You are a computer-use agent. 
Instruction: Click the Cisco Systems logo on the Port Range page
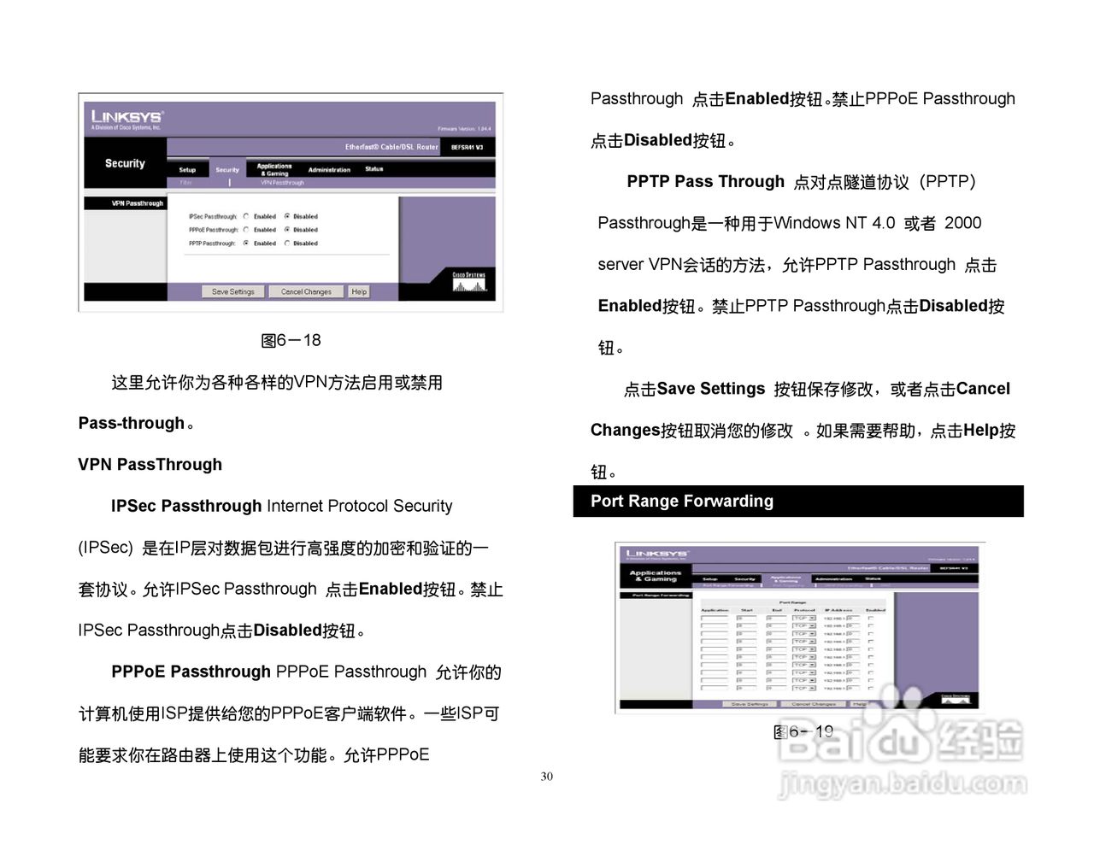click(x=955, y=698)
